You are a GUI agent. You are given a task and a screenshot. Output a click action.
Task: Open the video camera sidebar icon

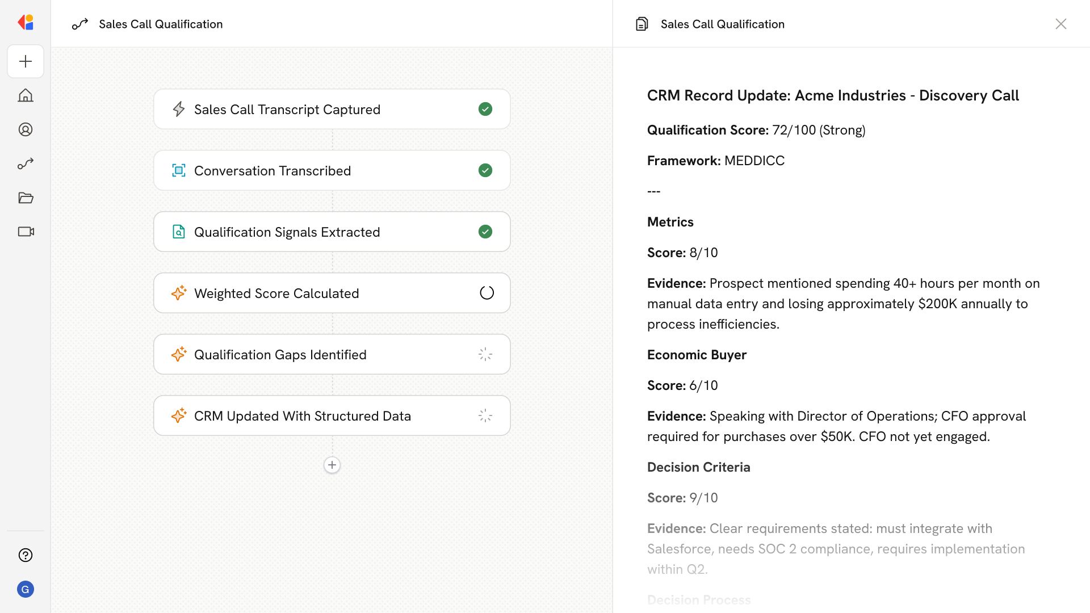pyautogui.click(x=26, y=232)
